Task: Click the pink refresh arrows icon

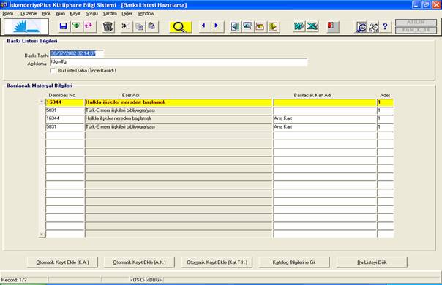Action: (x=89, y=26)
